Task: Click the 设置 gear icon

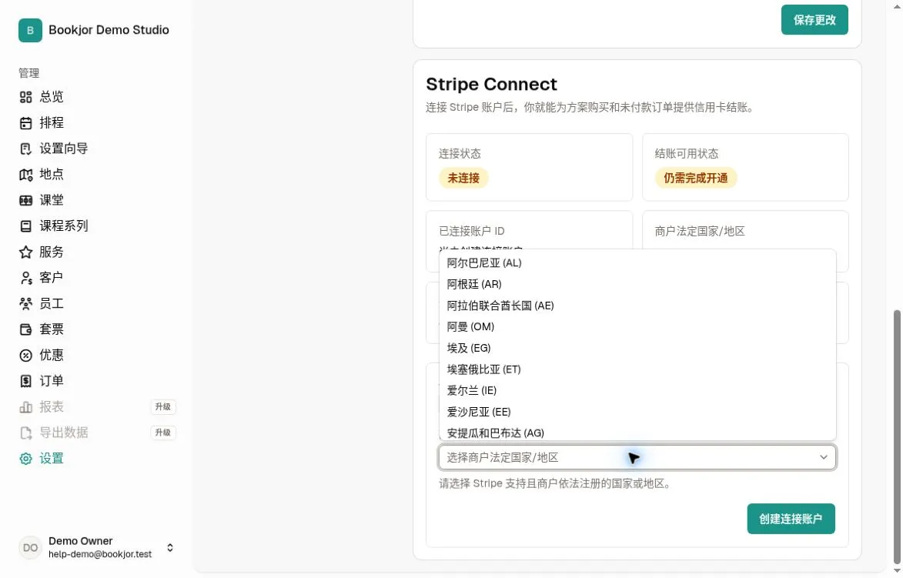Action: 25,459
